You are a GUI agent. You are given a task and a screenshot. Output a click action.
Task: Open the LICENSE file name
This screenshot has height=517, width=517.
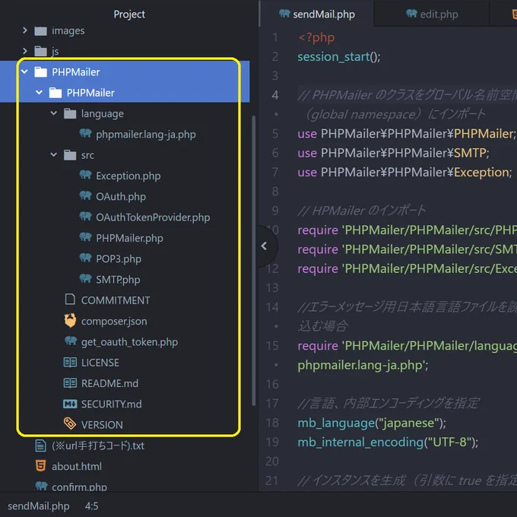(100, 363)
